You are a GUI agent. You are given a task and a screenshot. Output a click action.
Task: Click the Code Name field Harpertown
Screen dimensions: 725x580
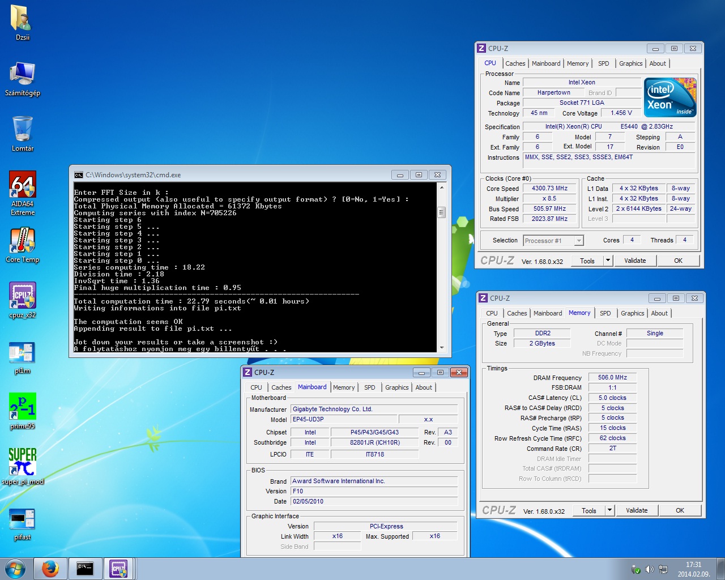pyautogui.click(x=553, y=93)
